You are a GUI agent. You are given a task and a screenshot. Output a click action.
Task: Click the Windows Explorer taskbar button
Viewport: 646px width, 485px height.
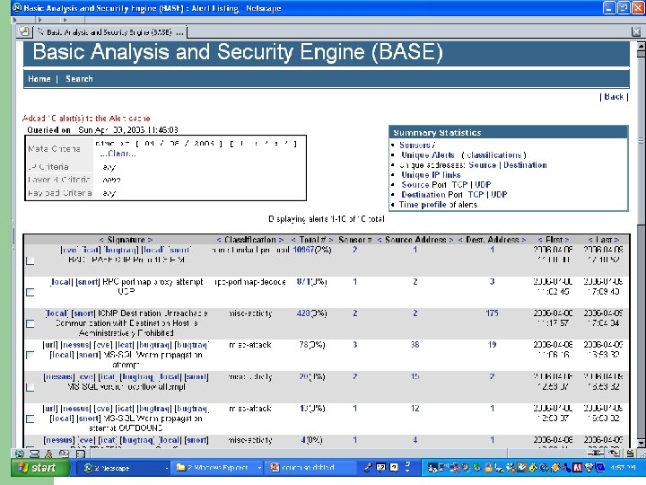[x=215, y=468]
